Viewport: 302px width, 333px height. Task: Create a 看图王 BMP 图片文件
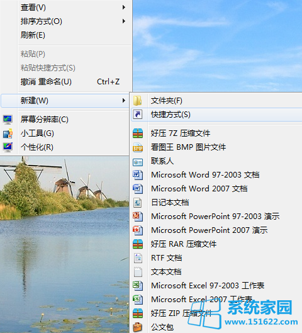tap(216, 147)
